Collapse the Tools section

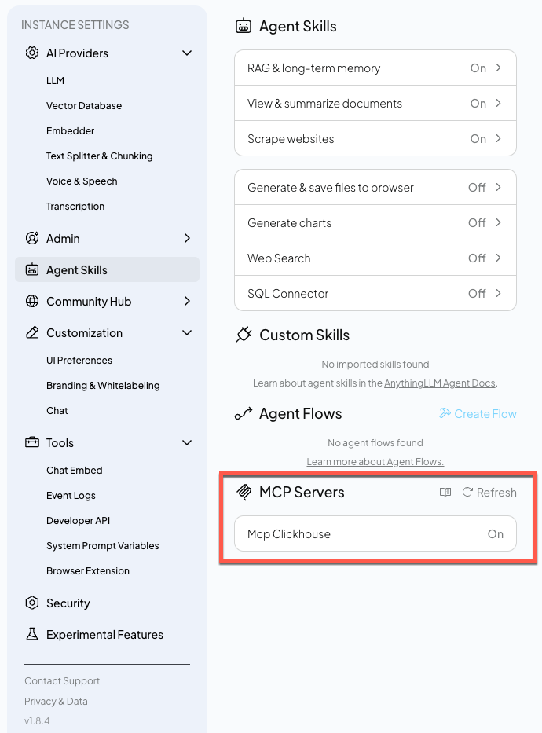coord(187,442)
